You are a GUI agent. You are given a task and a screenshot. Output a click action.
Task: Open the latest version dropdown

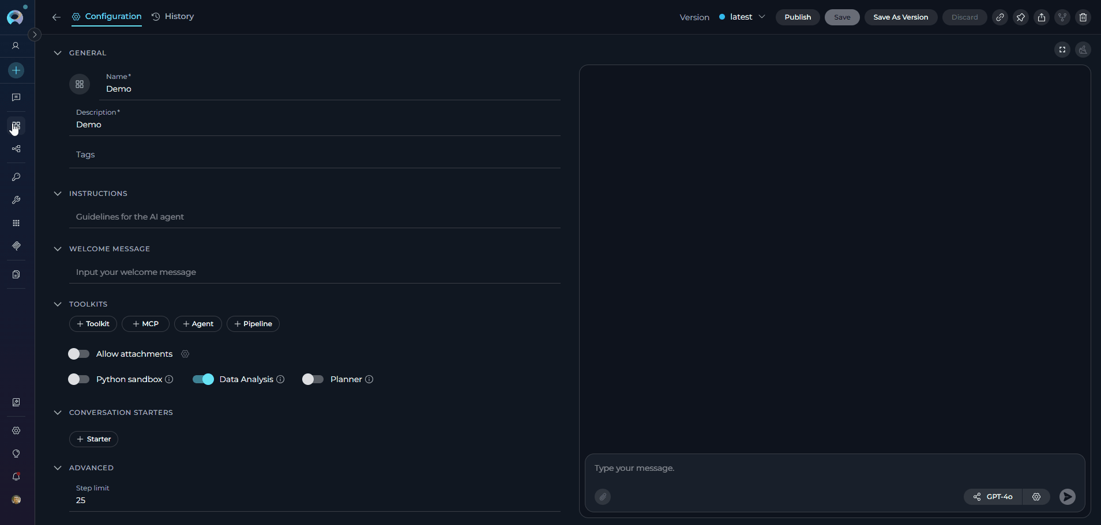[742, 17]
